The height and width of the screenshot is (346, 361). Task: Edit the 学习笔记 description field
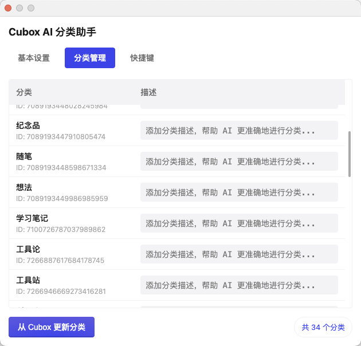[x=239, y=223]
